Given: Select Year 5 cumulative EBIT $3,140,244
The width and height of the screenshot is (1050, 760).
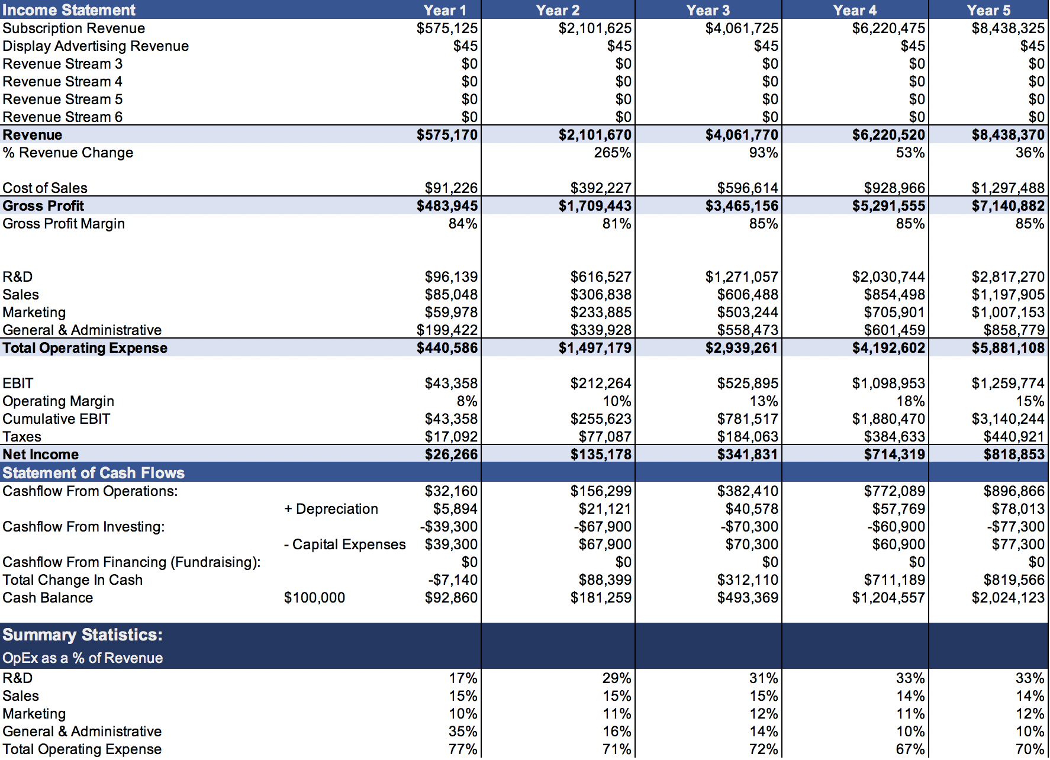Looking at the screenshot, I should (1008, 419).
